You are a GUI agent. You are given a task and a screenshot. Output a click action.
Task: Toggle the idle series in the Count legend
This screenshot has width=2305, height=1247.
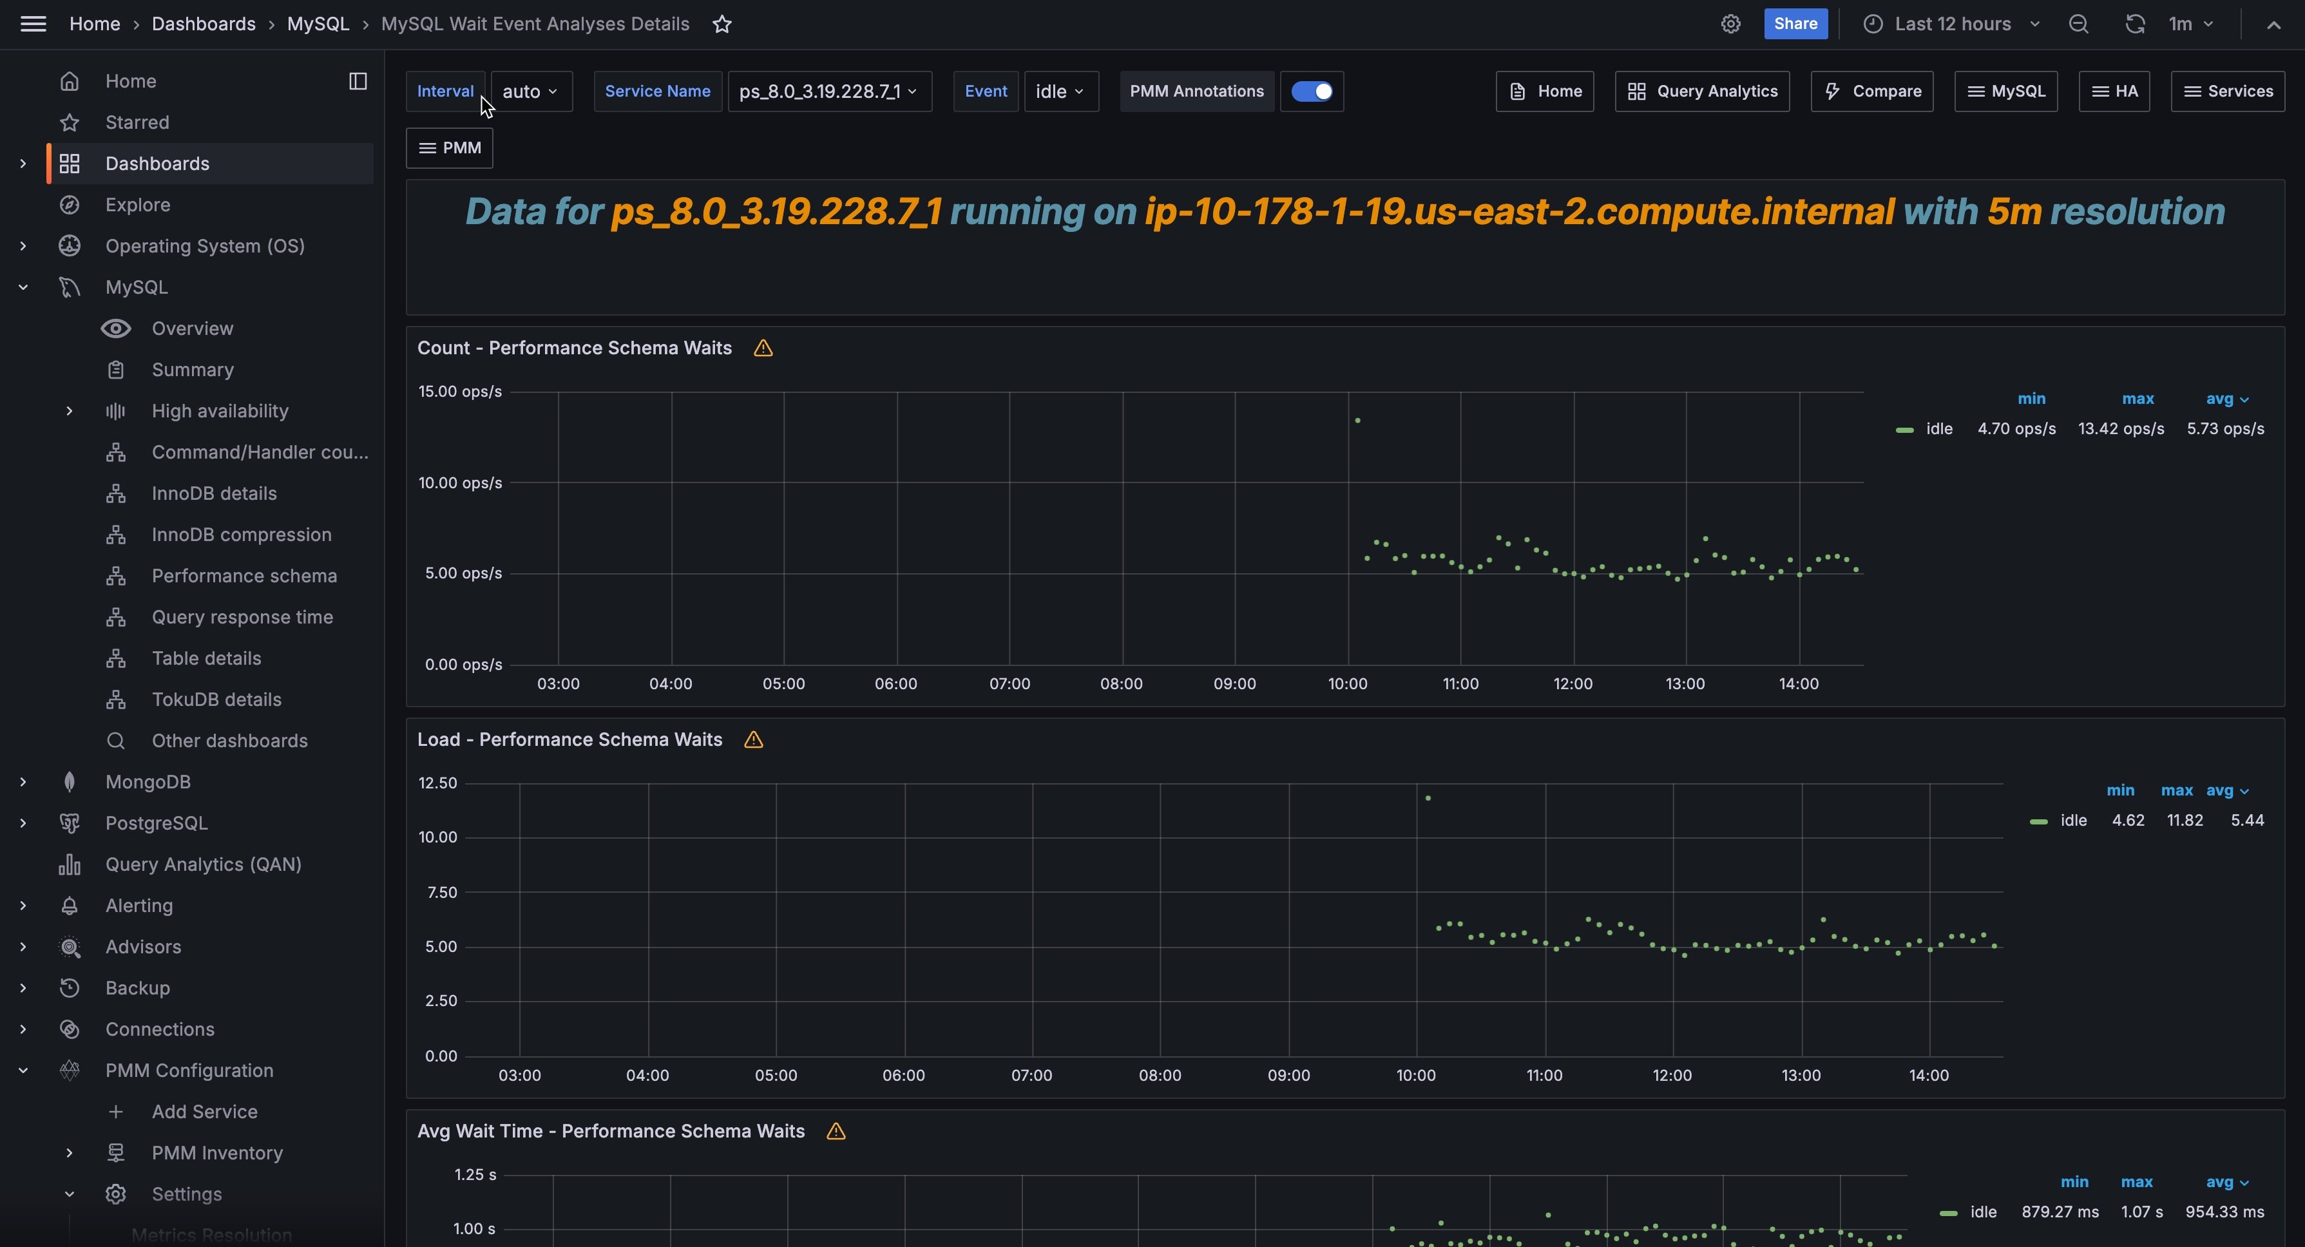[1938, 428]
